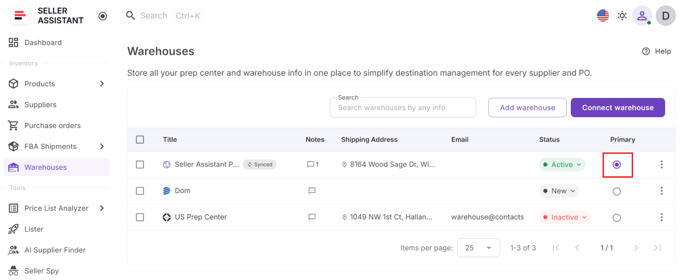Open more options for US Prep Center

662,217
